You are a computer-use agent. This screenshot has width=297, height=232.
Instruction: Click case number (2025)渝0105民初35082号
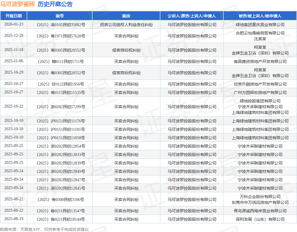tap(61, 25)
